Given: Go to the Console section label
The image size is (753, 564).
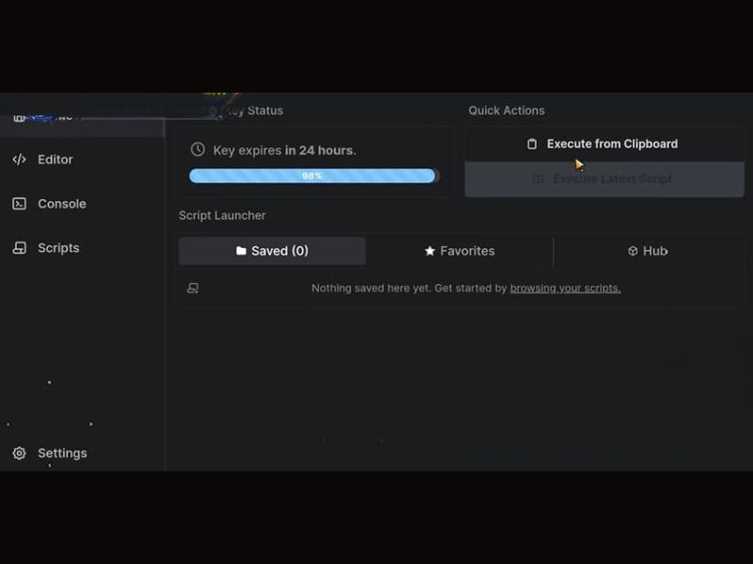Looking at the screenshot, I should click(x=61, y=204).
